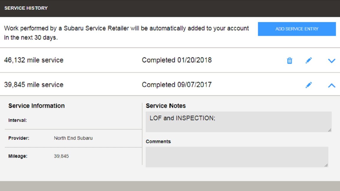The width and height of the screenshot is (340, 191).
Task: Select the 46,132 mile service row title
Action: pyautogui.click(x=34, y=60)
